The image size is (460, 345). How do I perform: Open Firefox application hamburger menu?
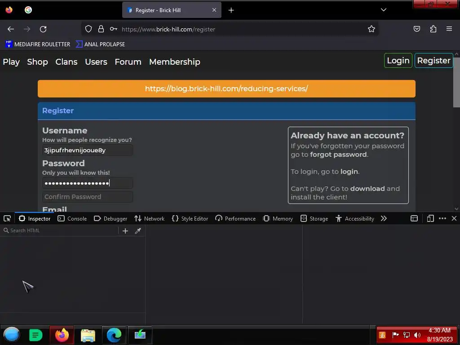click(449, 29)
